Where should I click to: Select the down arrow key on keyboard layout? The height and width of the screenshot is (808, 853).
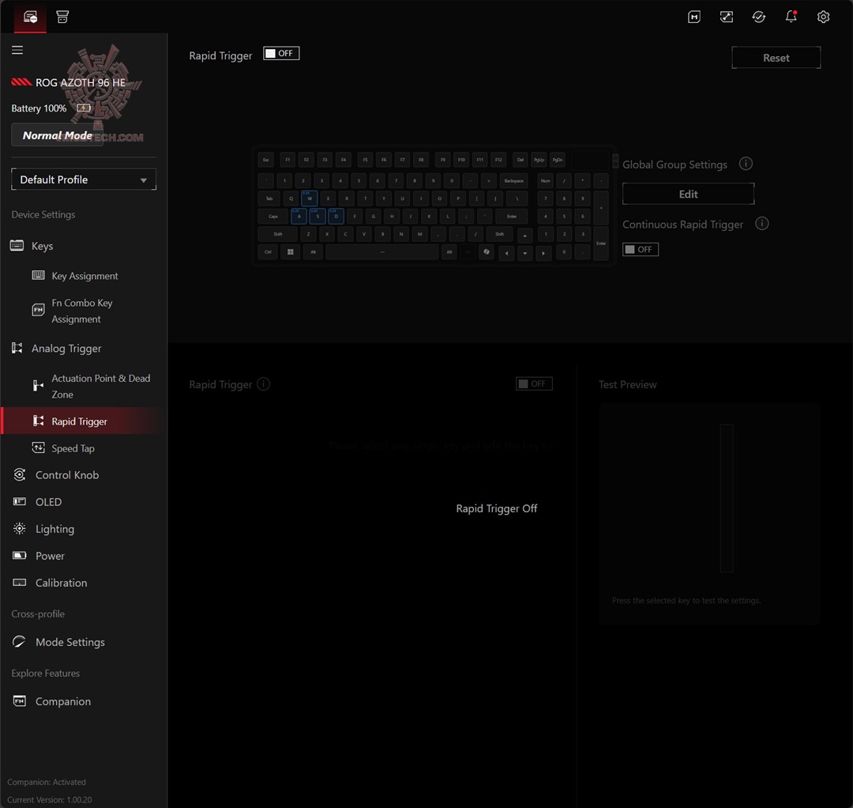(x=524, y=253)
